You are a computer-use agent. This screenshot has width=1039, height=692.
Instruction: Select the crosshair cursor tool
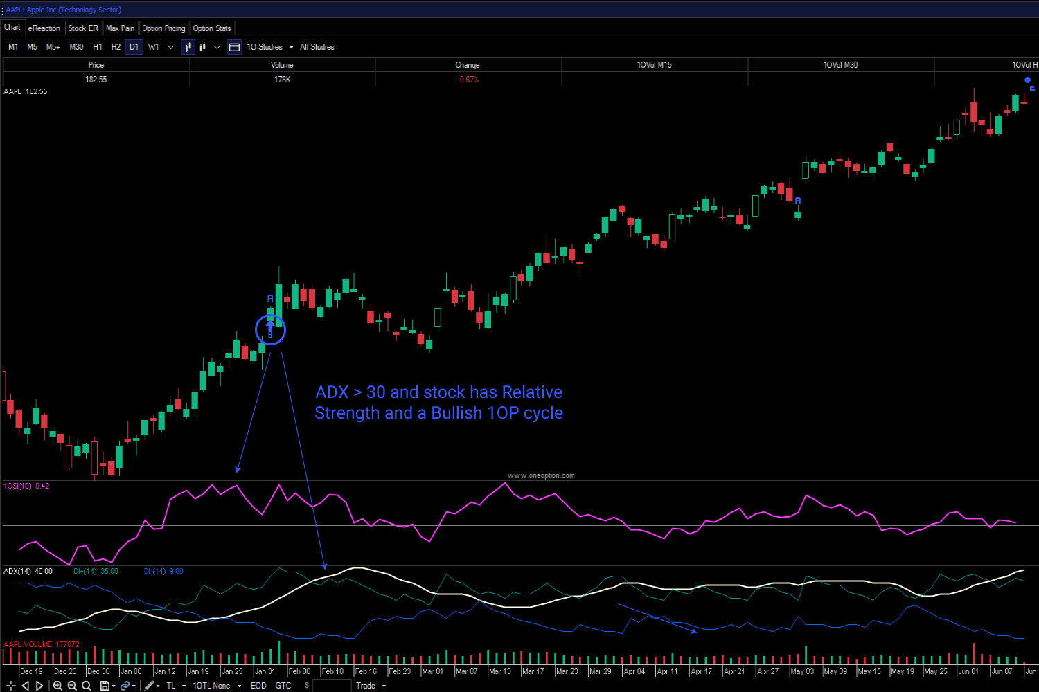(10, 685)
